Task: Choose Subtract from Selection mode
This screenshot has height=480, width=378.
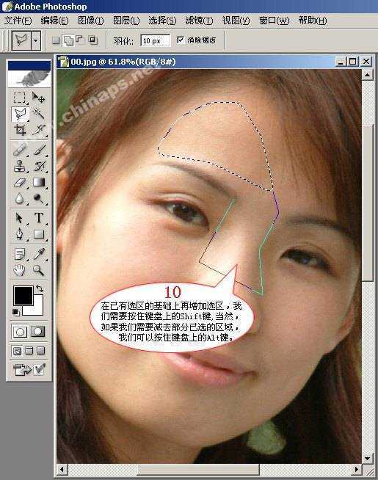Action: pyautogui.click(x=80, y=40)
